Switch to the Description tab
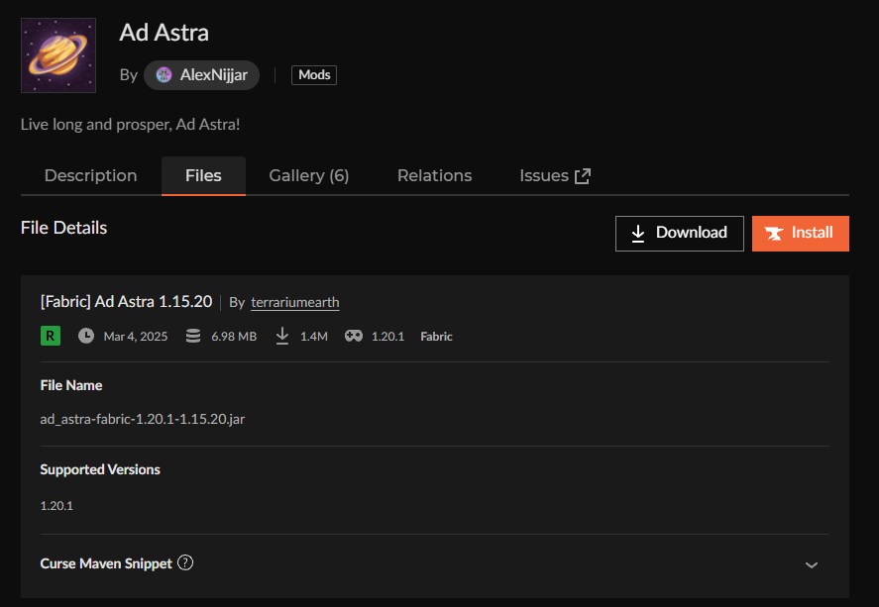Image resolution: width=879 pixels, height=607 pixels. (90, 175)
